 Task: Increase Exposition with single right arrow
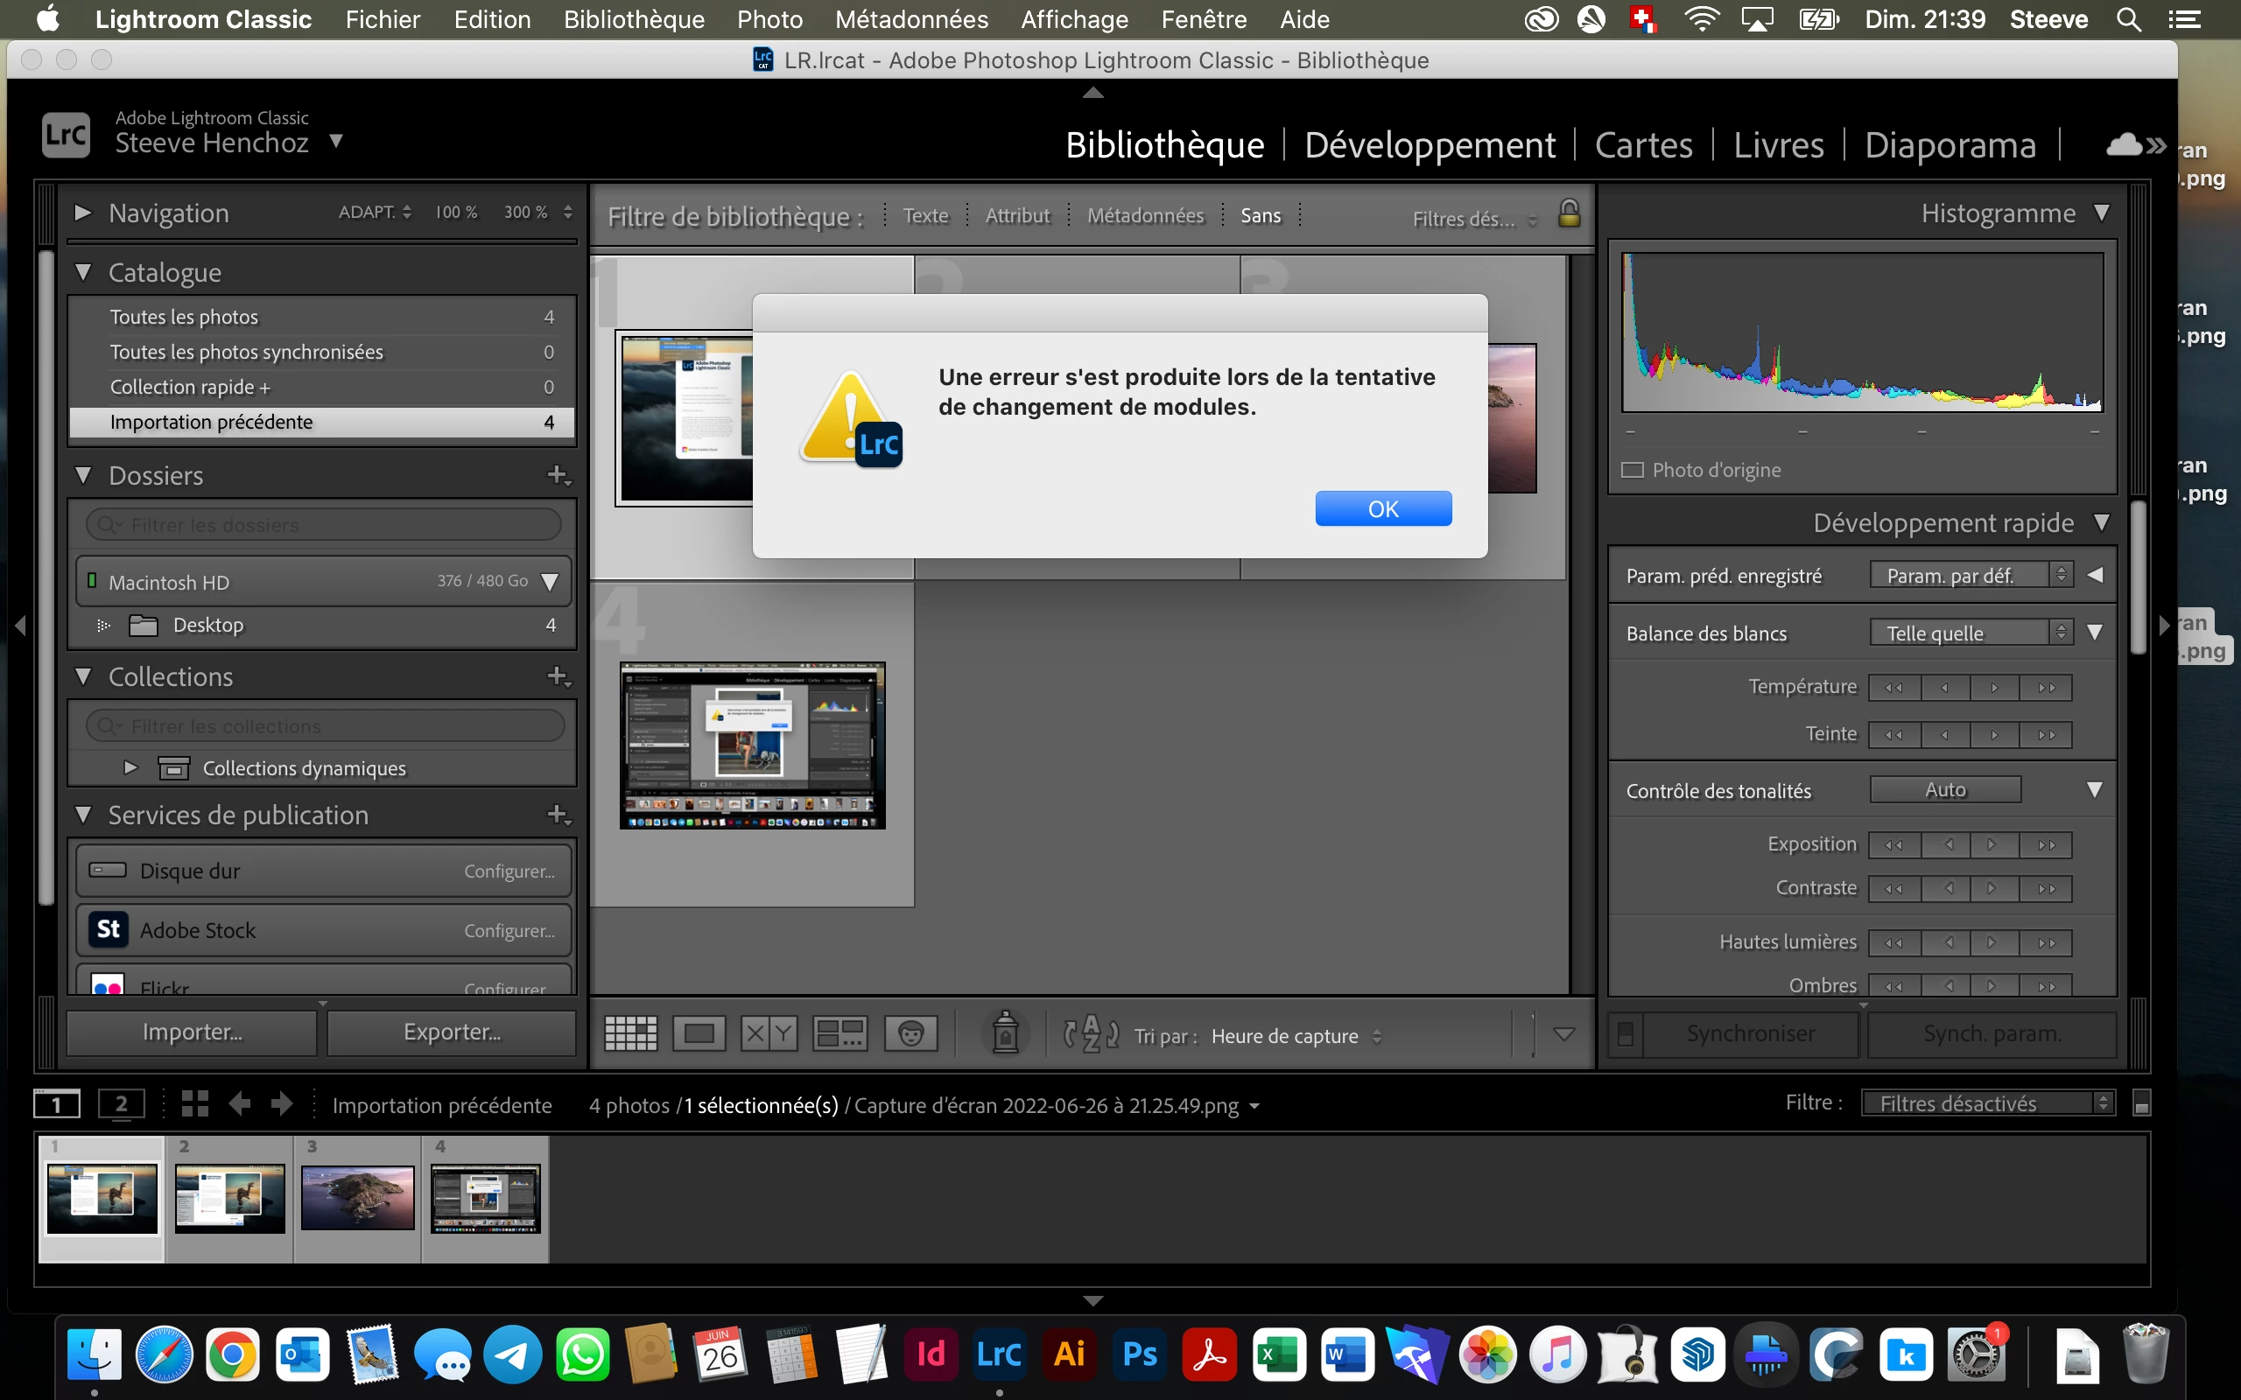pos(1991,844)
